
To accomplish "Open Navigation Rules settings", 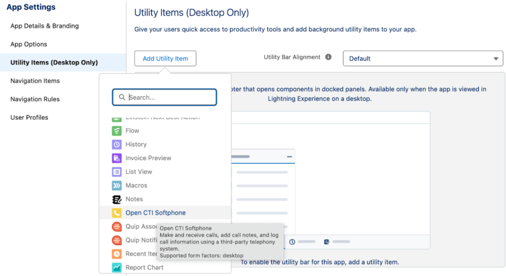I will (x=35, y=99).
